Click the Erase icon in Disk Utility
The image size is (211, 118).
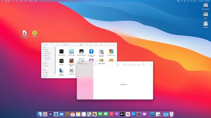(x=134, y=64)
